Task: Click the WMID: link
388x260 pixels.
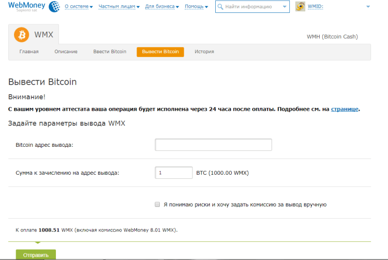Action: 315,7
